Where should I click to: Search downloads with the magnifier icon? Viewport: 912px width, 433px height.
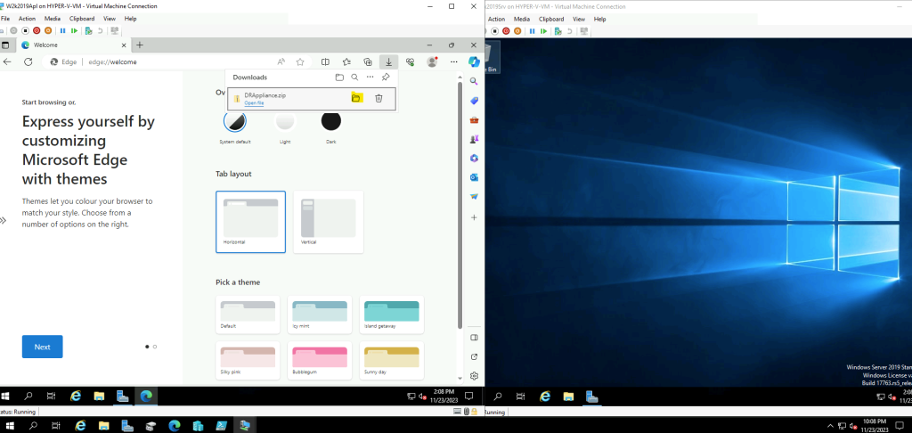[x=354, y=77]
